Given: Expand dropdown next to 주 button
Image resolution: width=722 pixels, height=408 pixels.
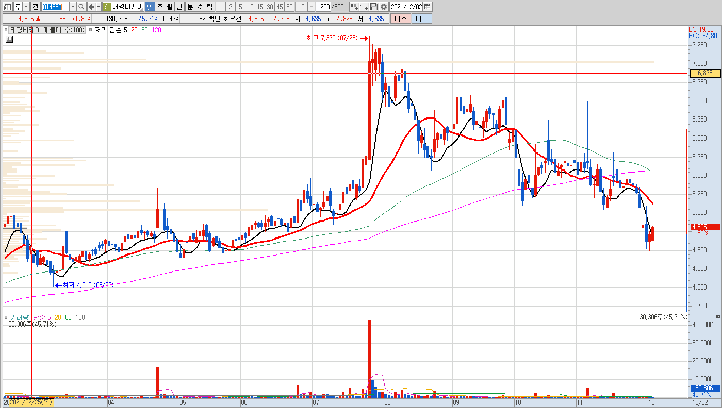Looking at the screenshot, I should coord(26,7).
